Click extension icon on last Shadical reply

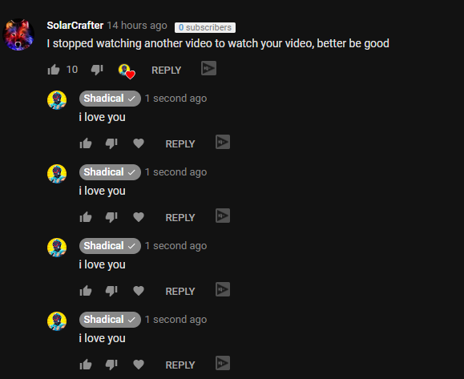pos(223,363)
